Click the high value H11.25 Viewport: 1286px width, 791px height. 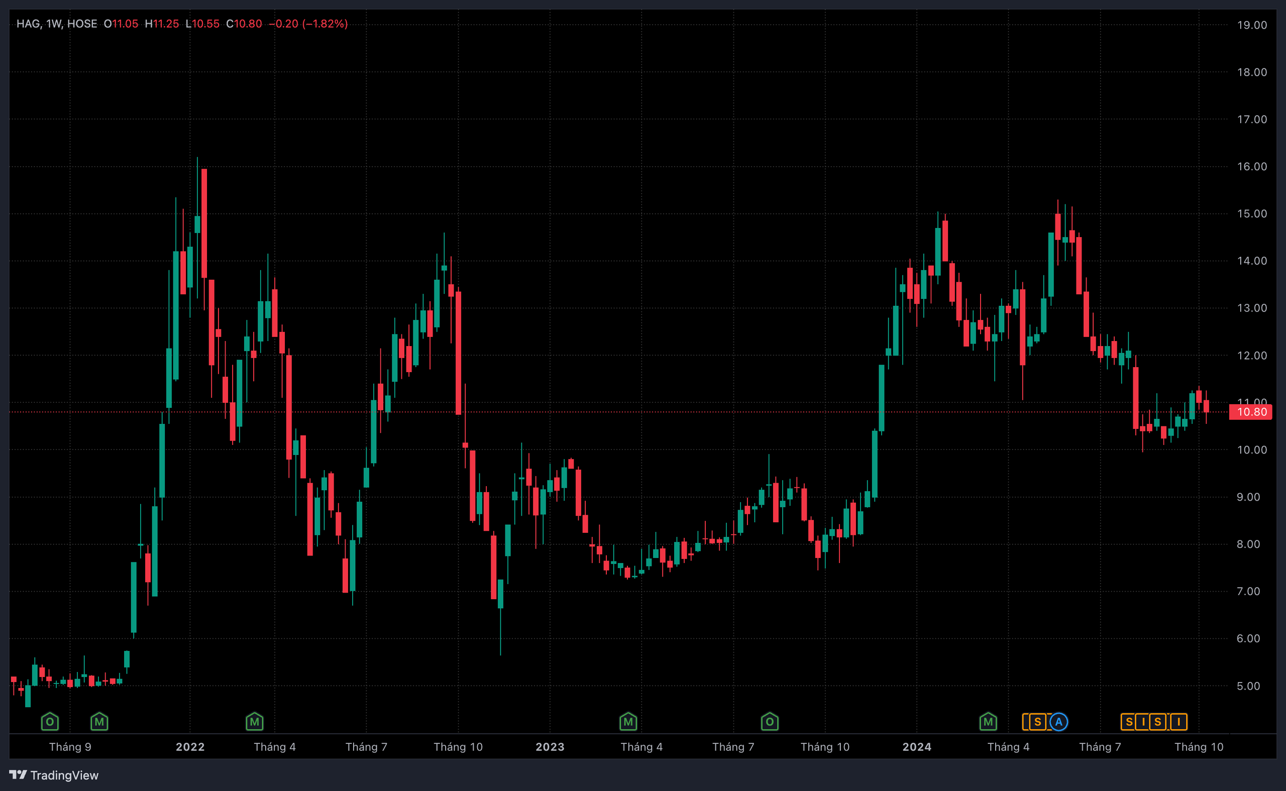point(162,24)
